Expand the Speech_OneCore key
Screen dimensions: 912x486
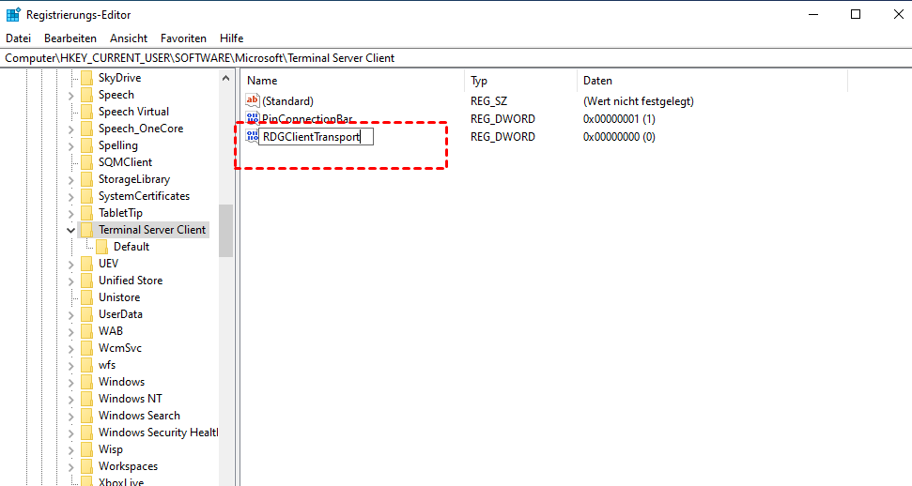71,129
